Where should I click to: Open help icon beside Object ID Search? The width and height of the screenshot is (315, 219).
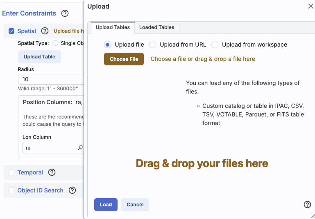(72, 190)
